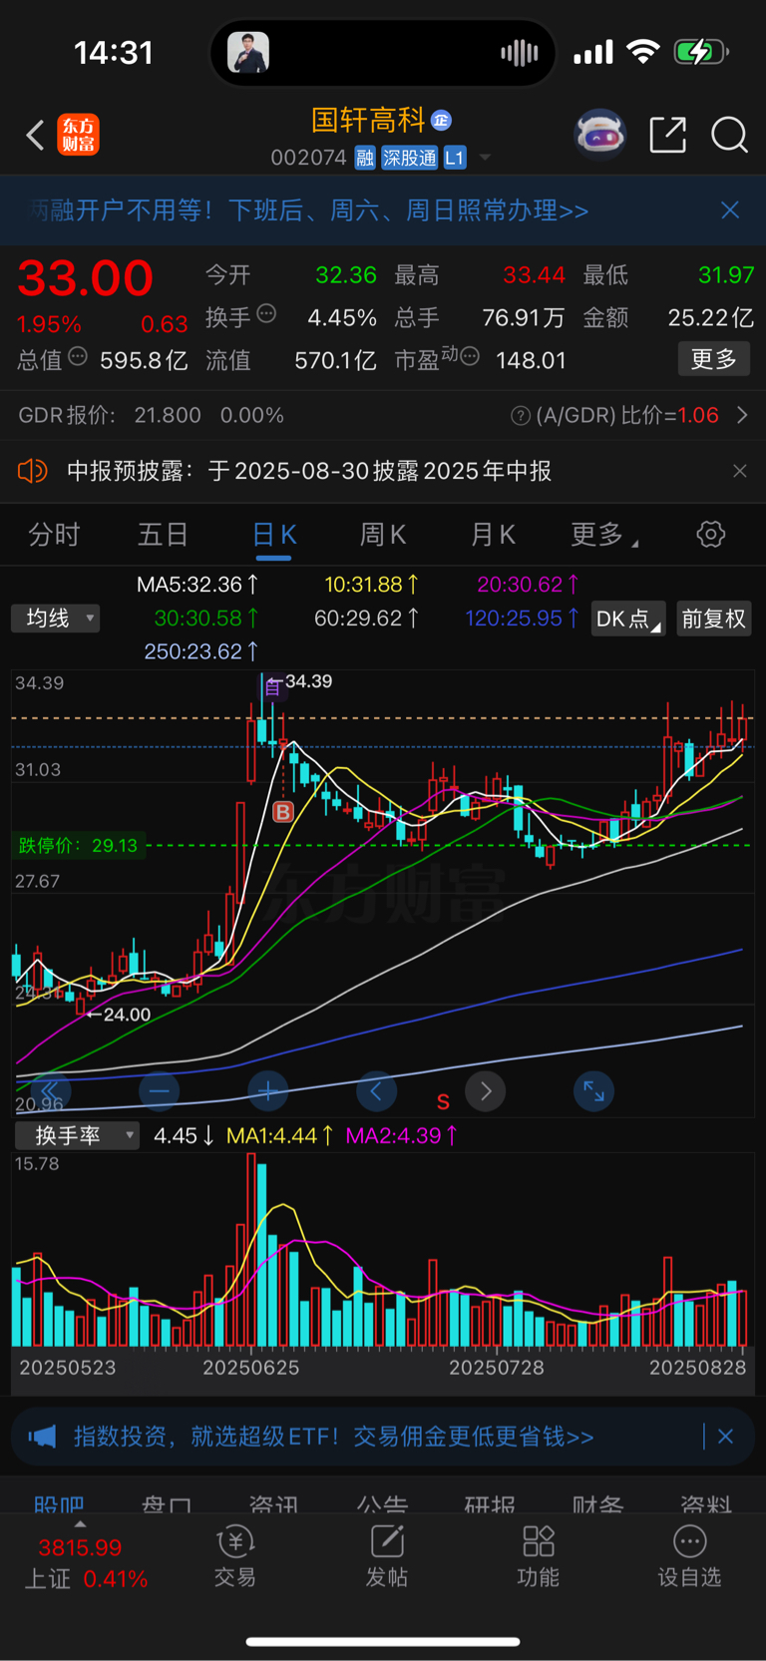Screen dimensions: 766x1661
Task: Switch to 五日 chart tab
Action: coord(163,535)
